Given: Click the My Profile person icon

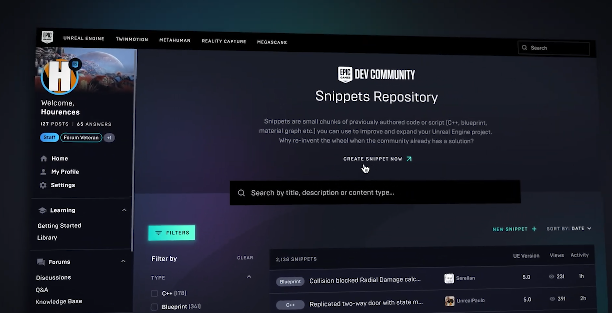Looking at the screenshot, I should tap(43, 171).
